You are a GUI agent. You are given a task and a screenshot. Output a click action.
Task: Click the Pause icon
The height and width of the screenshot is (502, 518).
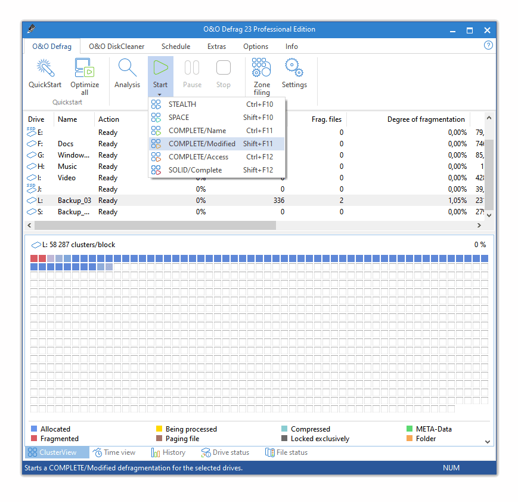(x=192, y=67)
